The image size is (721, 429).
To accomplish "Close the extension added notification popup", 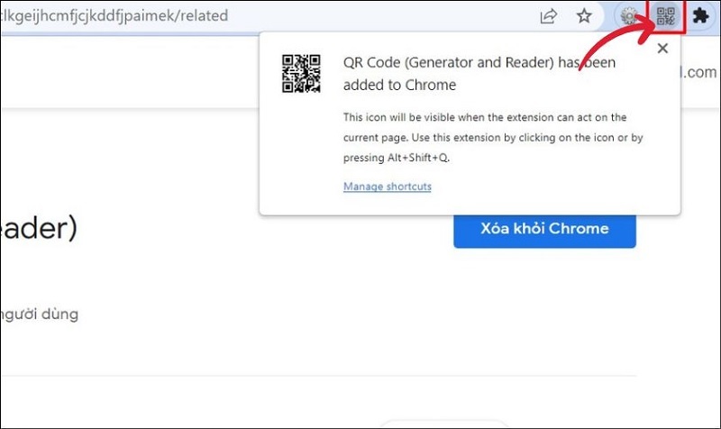I will tap(663, 49).
